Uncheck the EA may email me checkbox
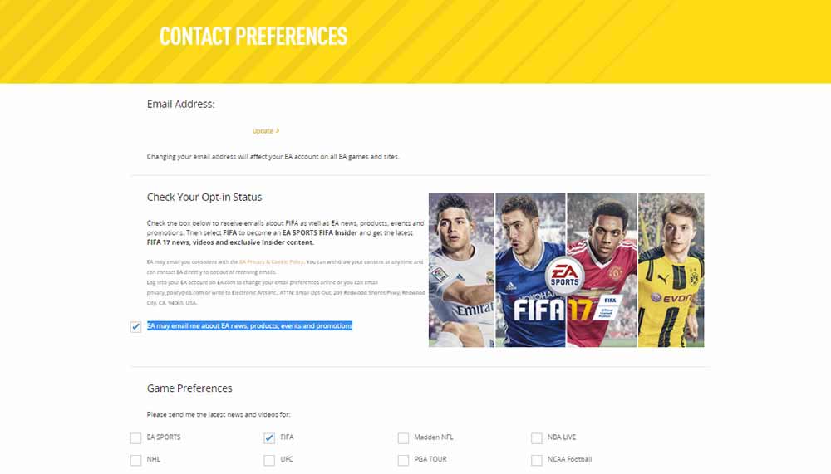The width and height of the screenshot is (831, 474). click(135, 326)
